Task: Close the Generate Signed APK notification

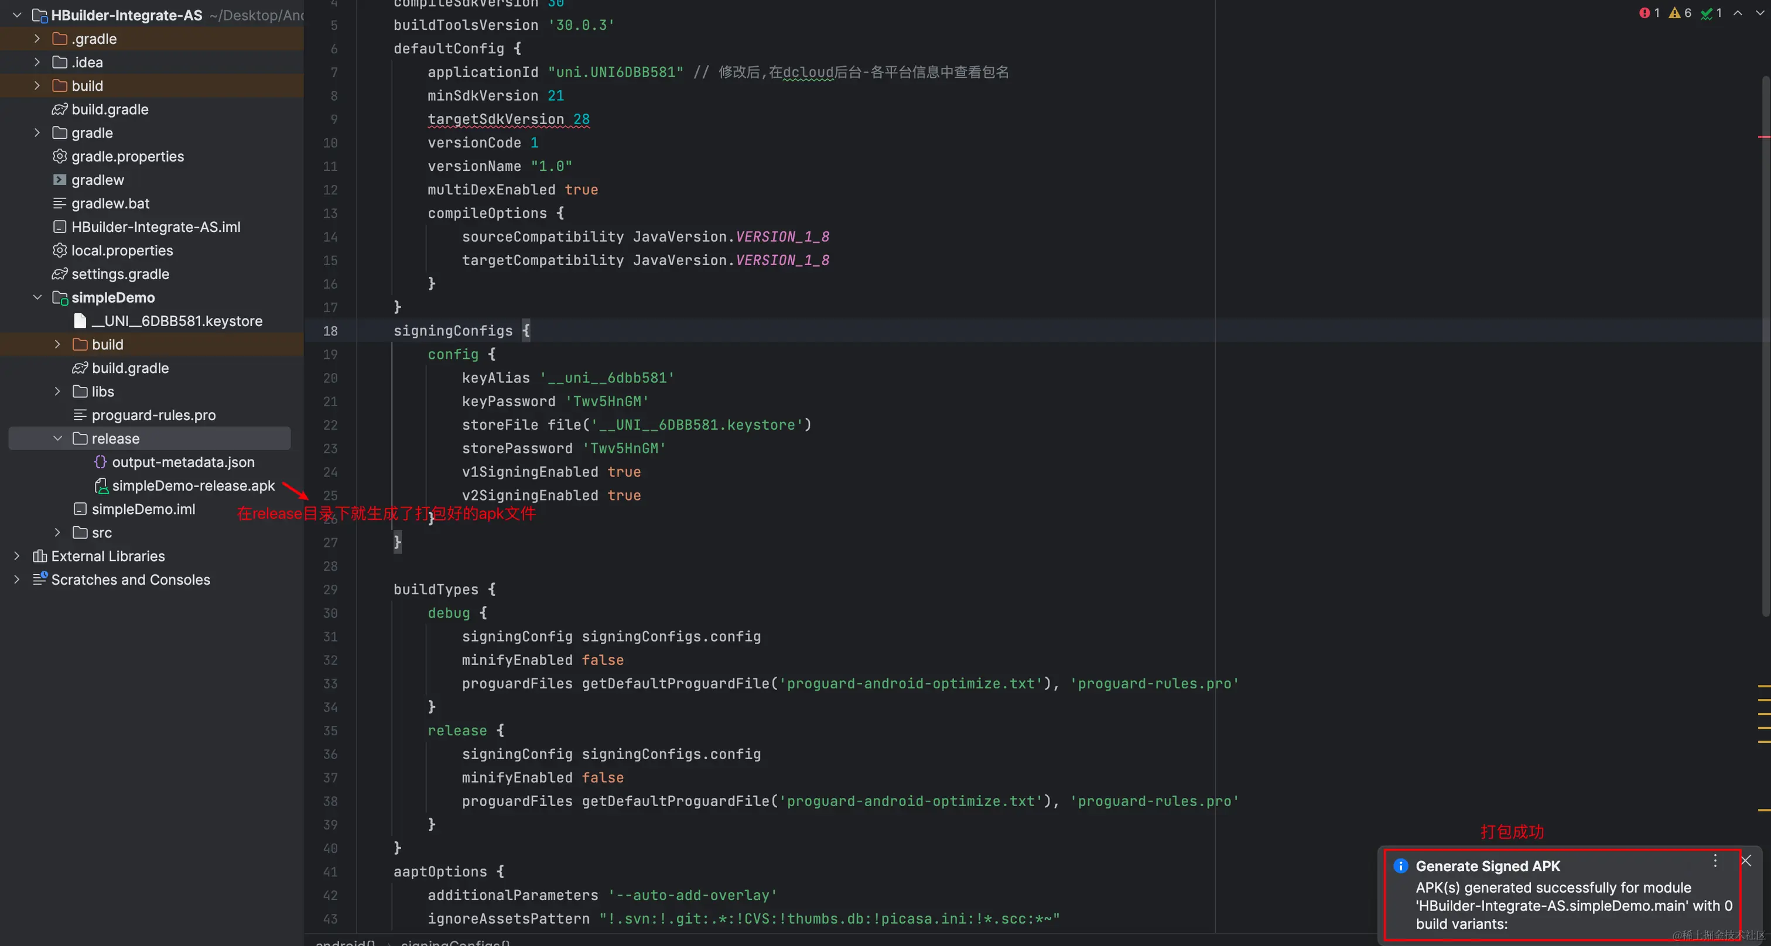Action: point(1746,861)
